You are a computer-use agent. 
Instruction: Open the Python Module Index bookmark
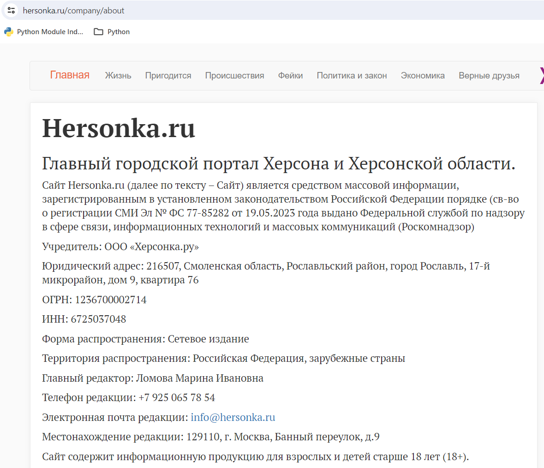(44, 31)
